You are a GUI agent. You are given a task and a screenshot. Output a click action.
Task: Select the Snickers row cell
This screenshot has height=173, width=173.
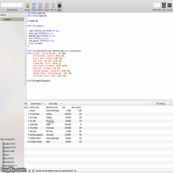point(33,111)
